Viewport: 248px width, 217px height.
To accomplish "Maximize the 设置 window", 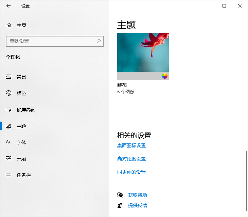I will tap(224, 6).
